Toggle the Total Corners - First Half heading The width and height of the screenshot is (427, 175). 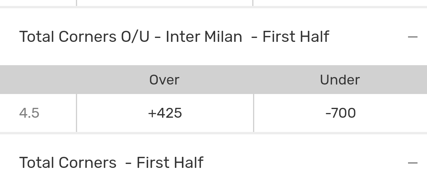tap(111, 163)
